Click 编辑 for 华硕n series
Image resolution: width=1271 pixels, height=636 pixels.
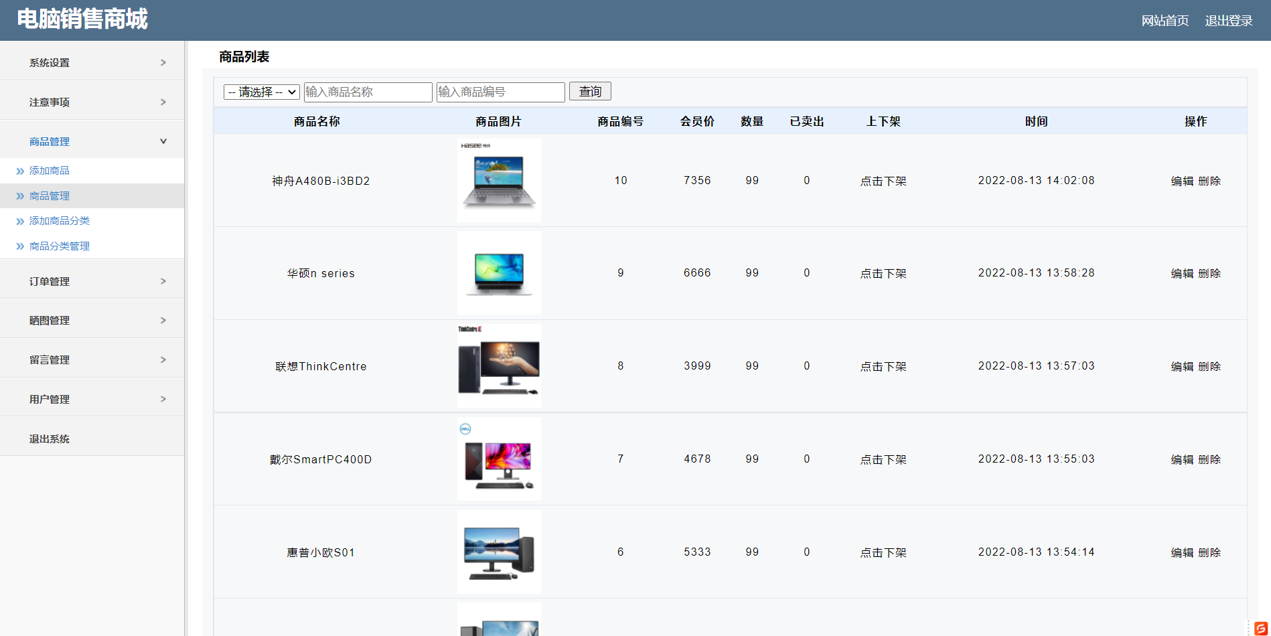(x=1183, y=273)
